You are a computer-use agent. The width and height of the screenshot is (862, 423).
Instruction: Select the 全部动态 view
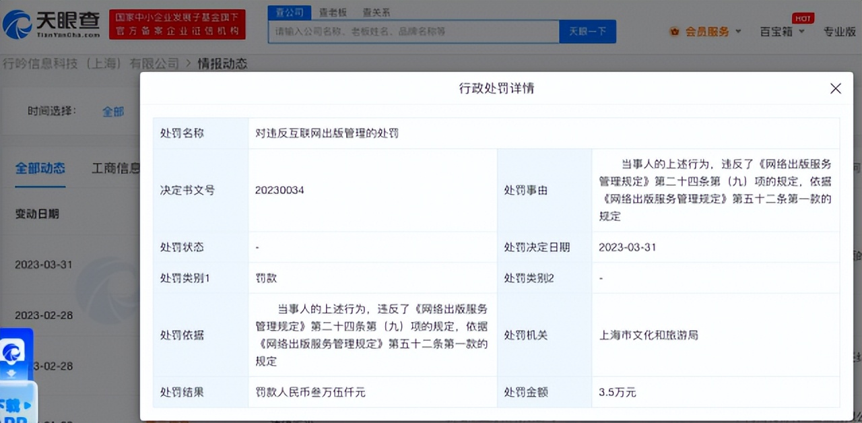[40, 168]
